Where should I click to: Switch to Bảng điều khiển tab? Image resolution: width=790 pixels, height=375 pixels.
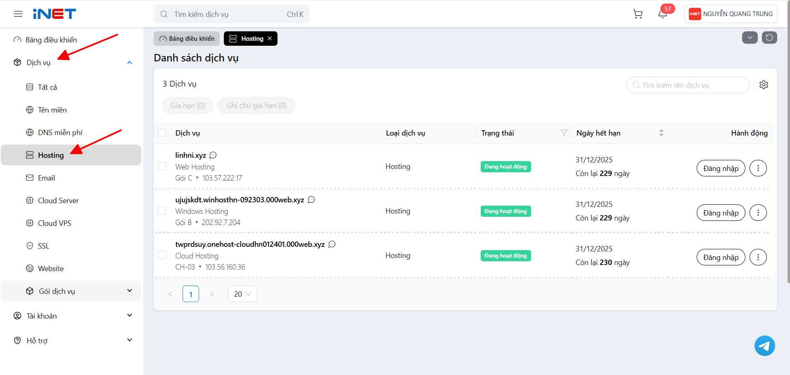[187, 38]
